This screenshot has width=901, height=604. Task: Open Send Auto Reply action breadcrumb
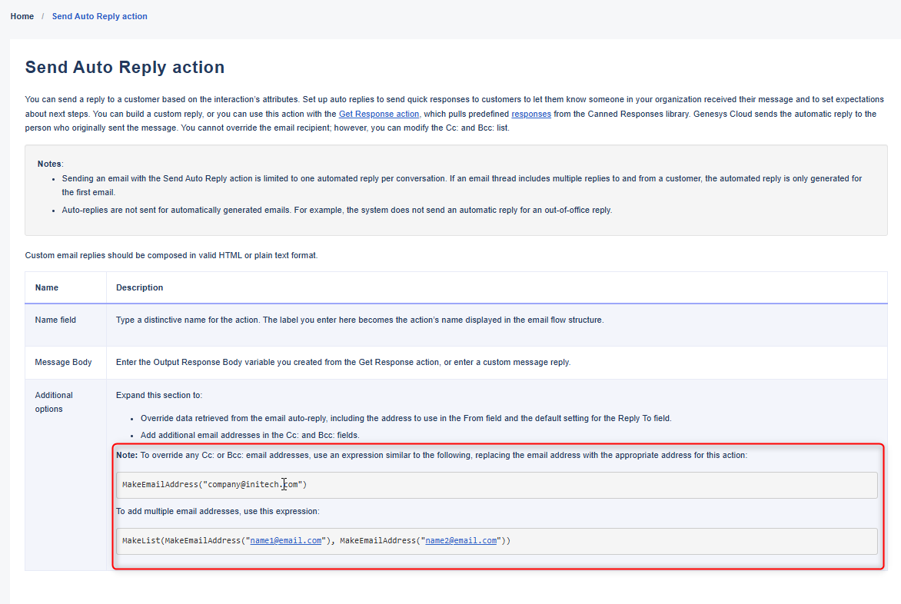point(99,16)
